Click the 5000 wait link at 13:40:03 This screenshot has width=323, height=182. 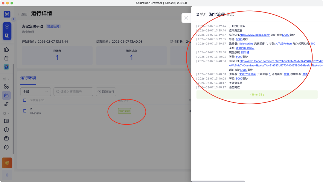pyautogui.click(x=239, y=57)
